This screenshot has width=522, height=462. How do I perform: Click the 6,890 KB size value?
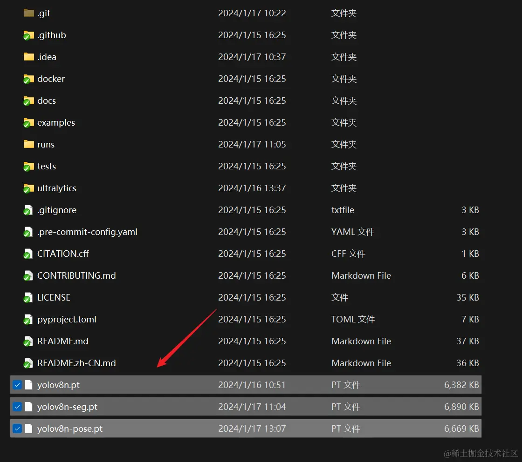[x=461, y=407]
